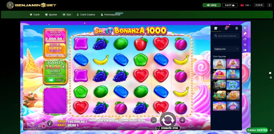Buy Super Freespin for 10.000,00
Viewport: 274px width, 134px height.
click(x=55, y=50)
